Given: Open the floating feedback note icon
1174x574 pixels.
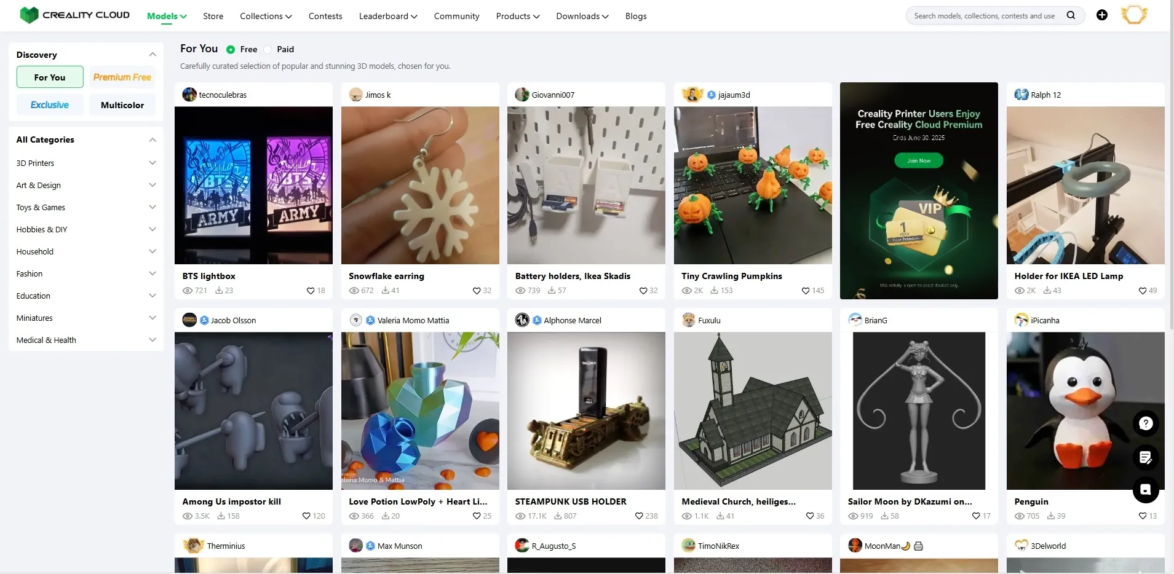Looking at the screenshot, I should click(1145, 457).
